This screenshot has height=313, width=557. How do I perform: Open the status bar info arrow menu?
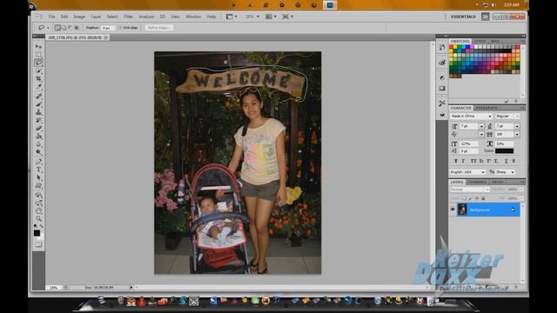pos(131,288)
